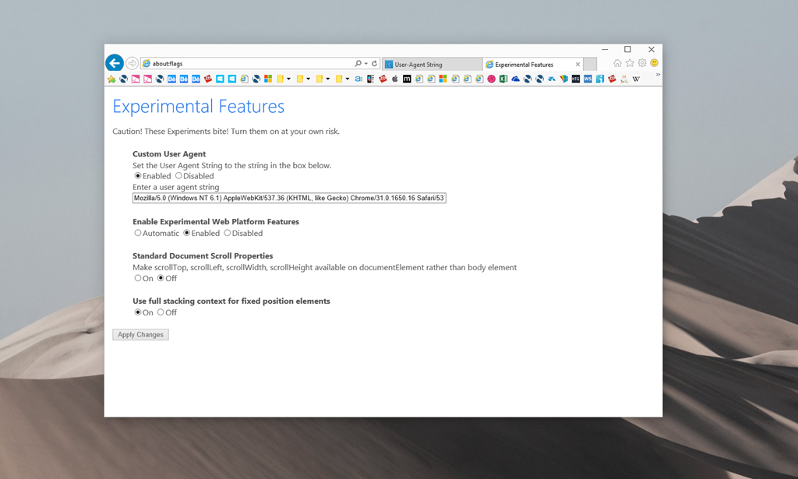The width and height of the screenshot is (798, 479).
Task: Open the HTG favorite icon
Action: pos(576,79)
